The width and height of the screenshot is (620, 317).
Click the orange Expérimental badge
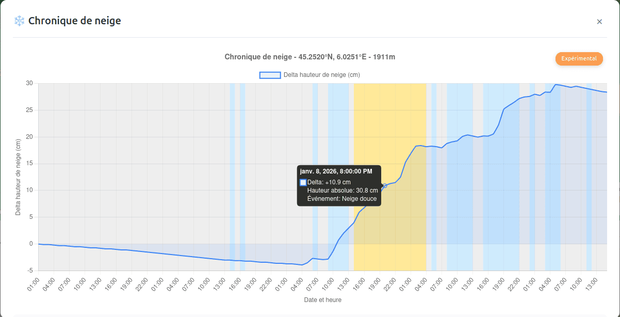579,59
